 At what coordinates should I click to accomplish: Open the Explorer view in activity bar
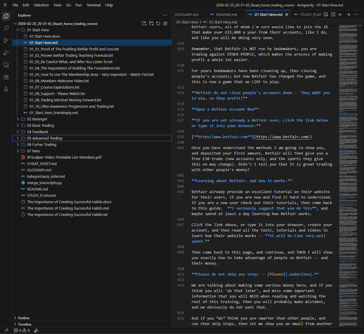coord(6,16)
